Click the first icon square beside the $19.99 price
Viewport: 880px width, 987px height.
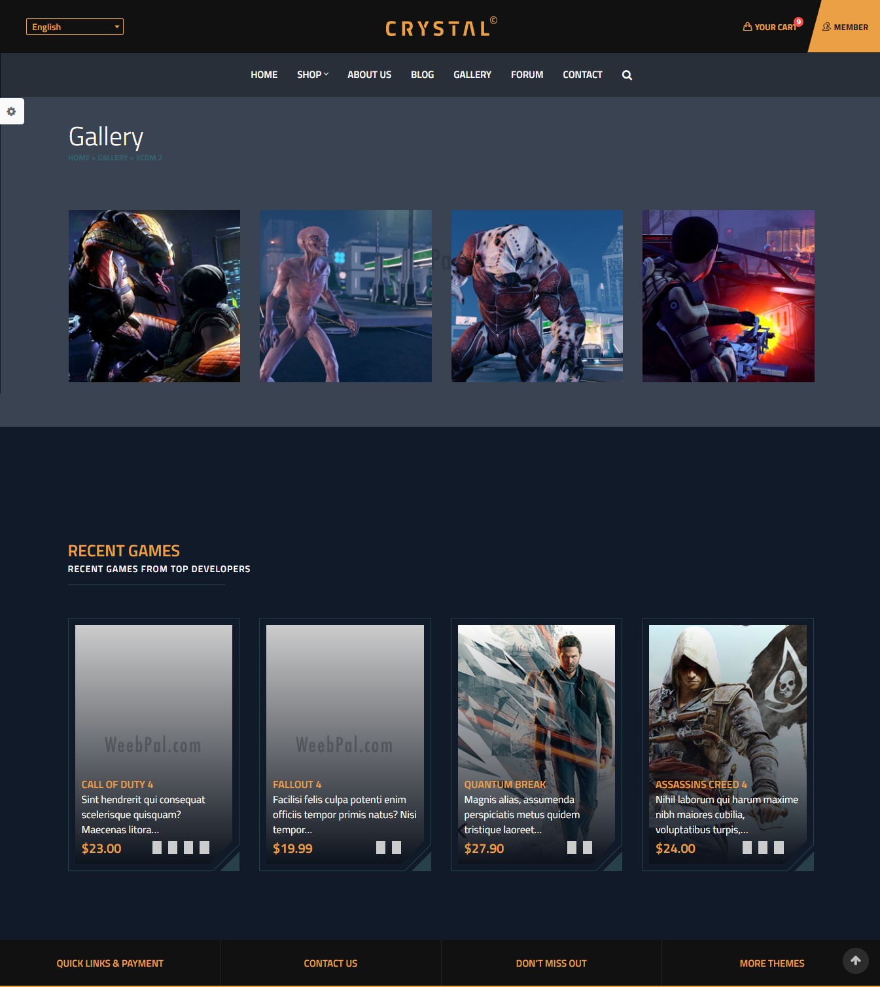pyautogui.click(x=381, y=848)
